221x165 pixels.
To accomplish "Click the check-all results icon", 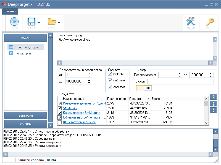I will point(213,97).
